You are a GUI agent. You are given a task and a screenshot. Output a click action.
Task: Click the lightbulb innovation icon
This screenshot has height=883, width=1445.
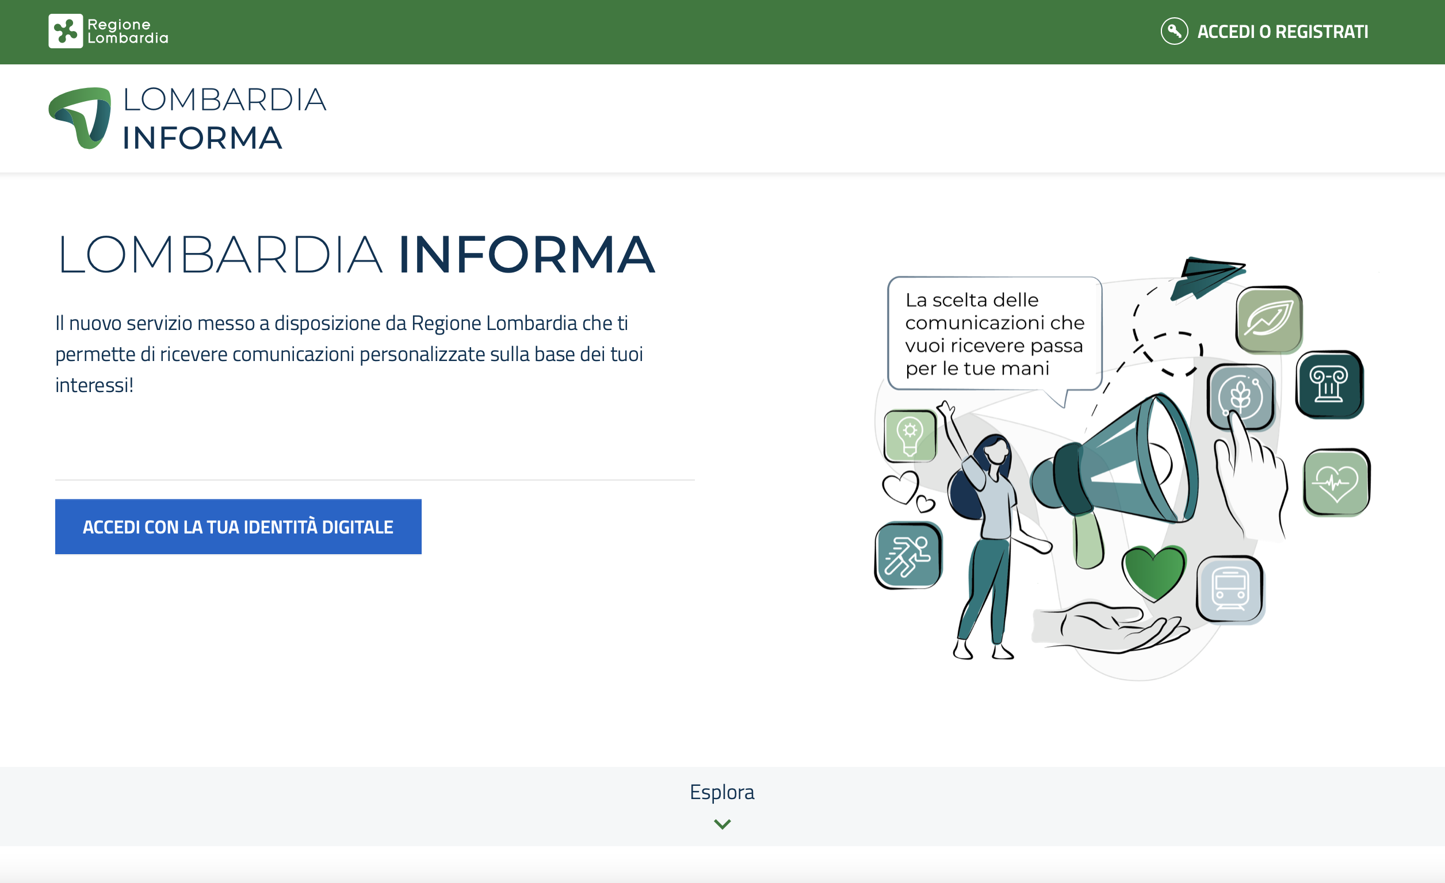(909, 436)
